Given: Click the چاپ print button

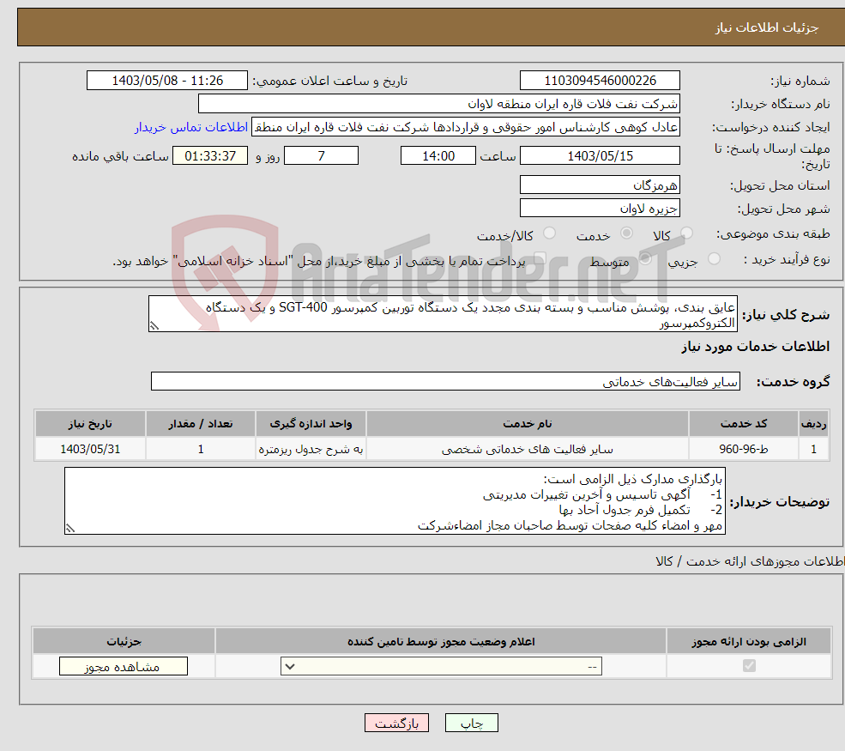Looking at the screenshot, I should (x=472, y=723).
